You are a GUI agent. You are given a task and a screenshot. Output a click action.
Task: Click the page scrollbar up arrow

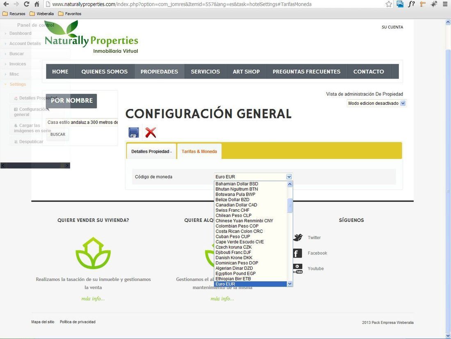(448, 22)
